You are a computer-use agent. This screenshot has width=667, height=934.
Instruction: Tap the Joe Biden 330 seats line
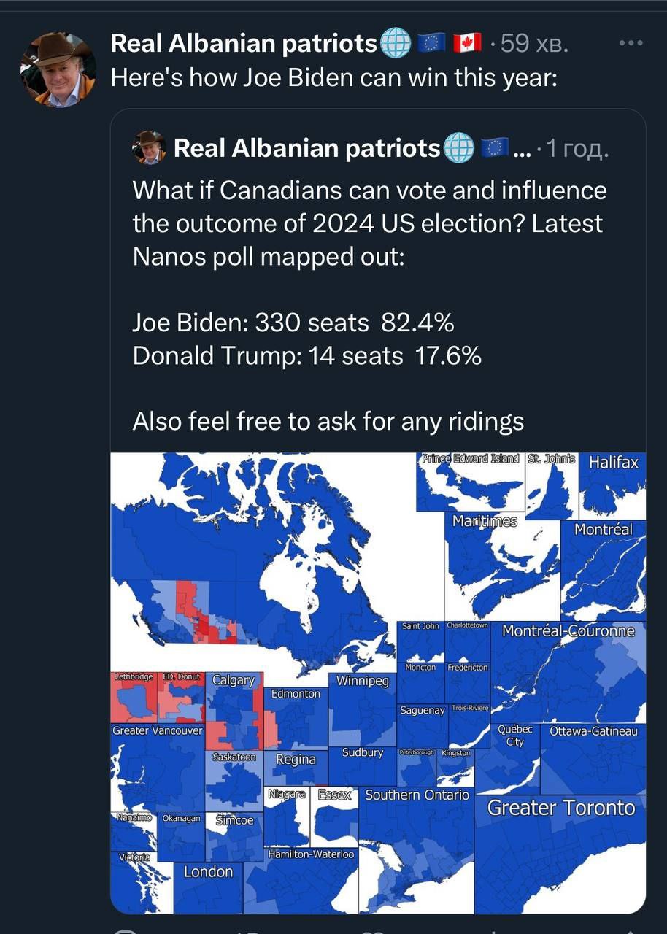pyautogui.click(x=293, y=322)
